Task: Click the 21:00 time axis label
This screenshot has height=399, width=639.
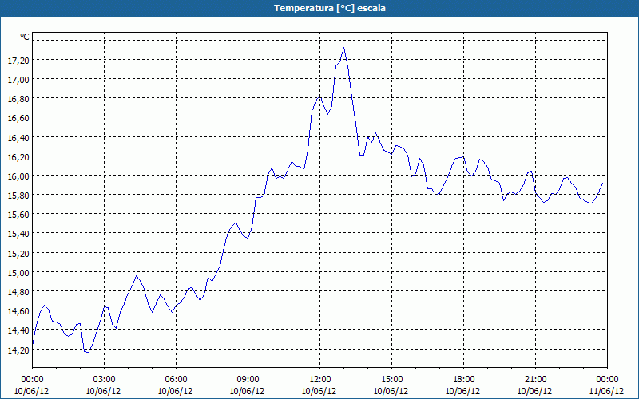Action: [x=535, y=380]
